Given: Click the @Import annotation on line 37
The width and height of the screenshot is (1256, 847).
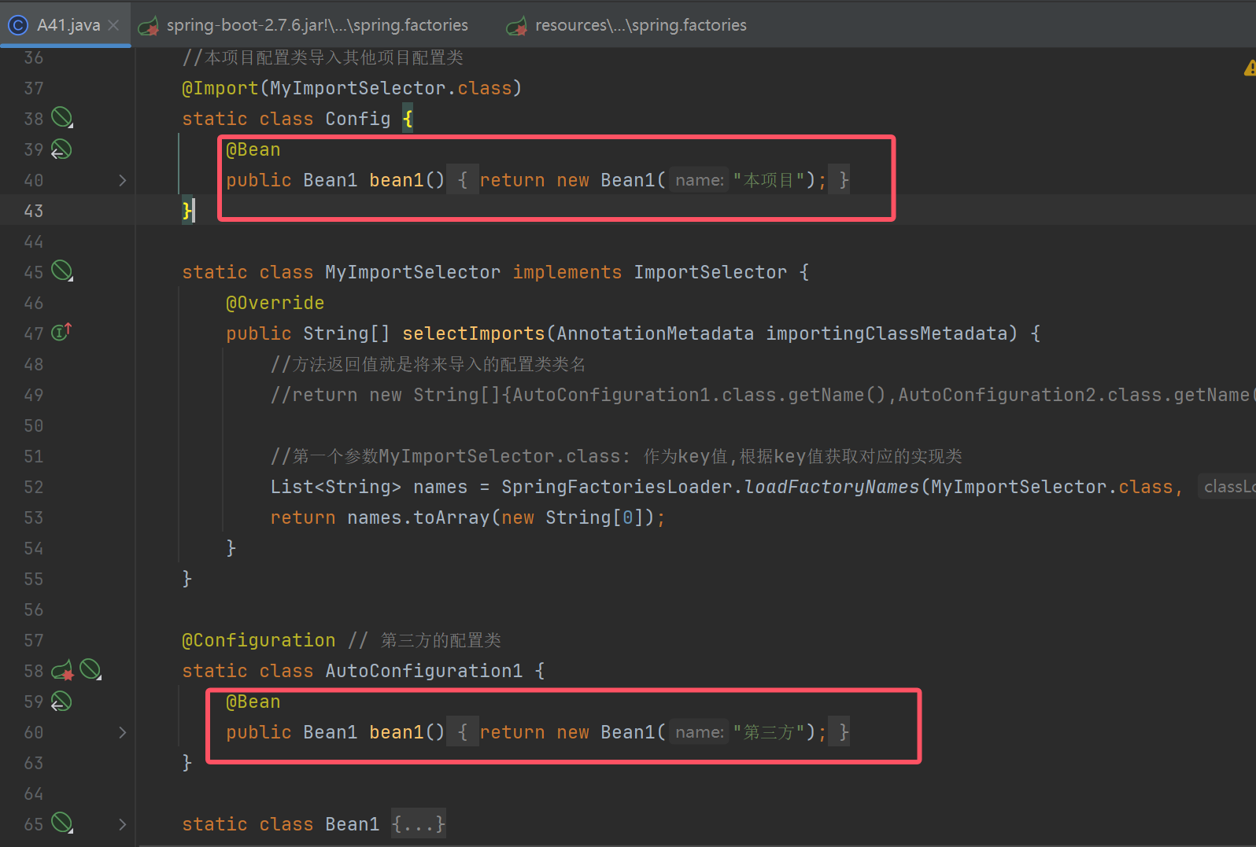Looking at the screenshot, I should 220,88.
